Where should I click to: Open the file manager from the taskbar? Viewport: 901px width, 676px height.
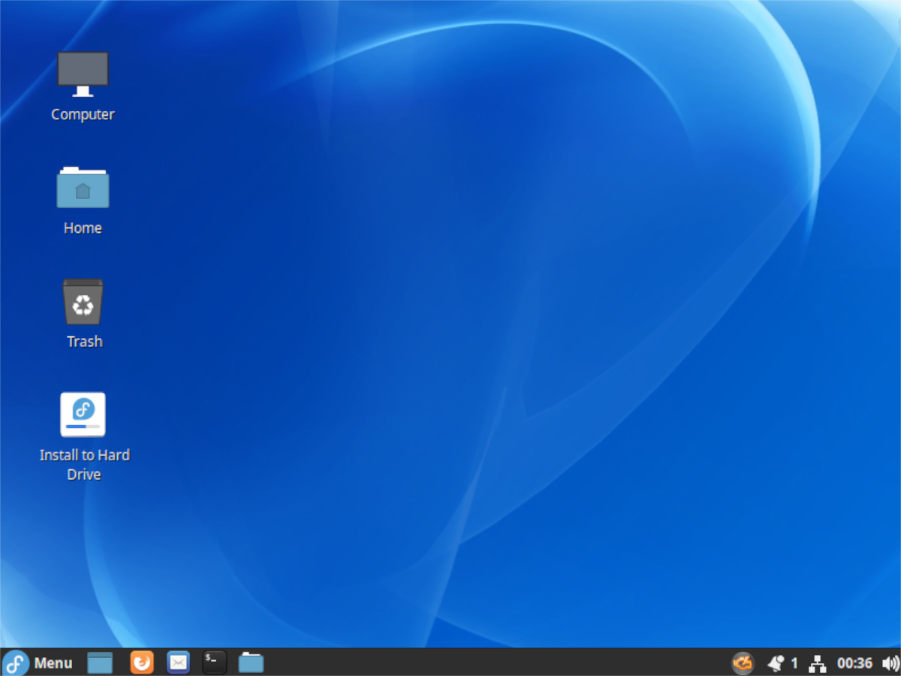click(x=250, y=662)
